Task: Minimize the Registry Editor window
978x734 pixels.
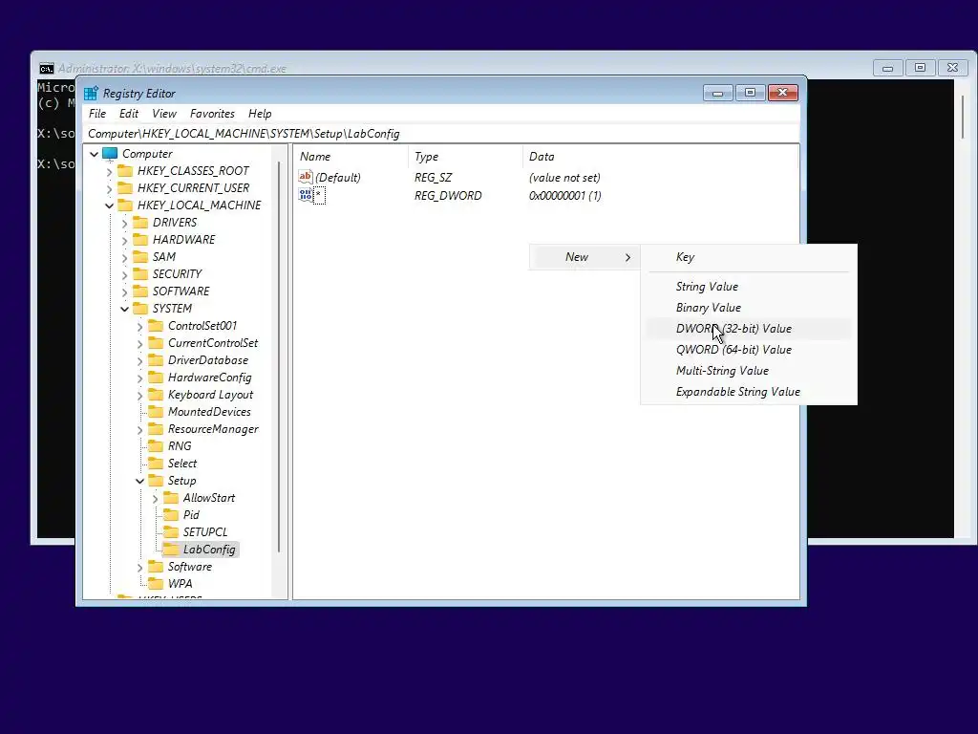Action: [718, 93]
